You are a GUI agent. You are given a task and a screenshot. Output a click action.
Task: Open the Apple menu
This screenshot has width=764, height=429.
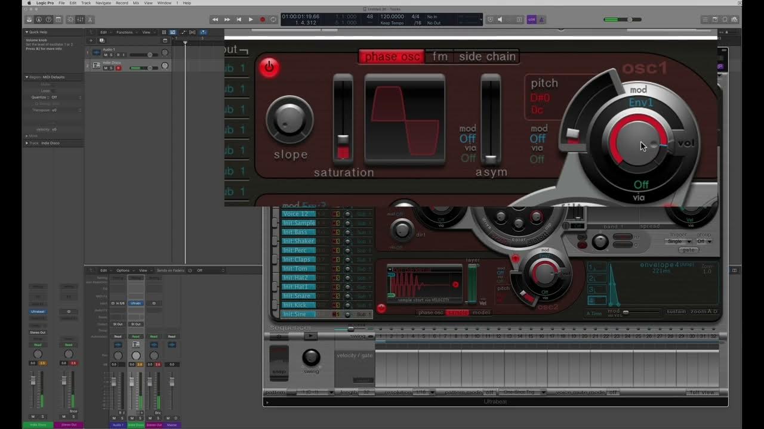29,3
